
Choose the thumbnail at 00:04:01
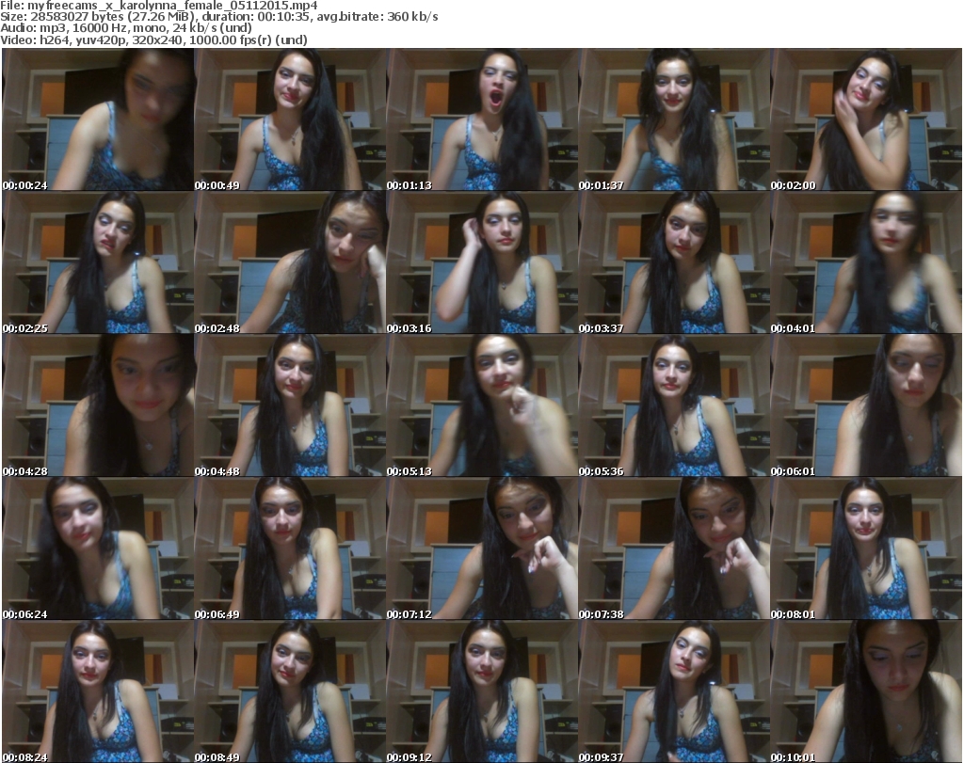click(866, 262)
